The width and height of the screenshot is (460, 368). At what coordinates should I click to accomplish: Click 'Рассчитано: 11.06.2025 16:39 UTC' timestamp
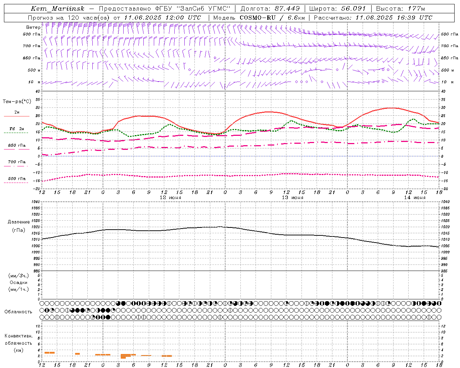click(373, 18)
